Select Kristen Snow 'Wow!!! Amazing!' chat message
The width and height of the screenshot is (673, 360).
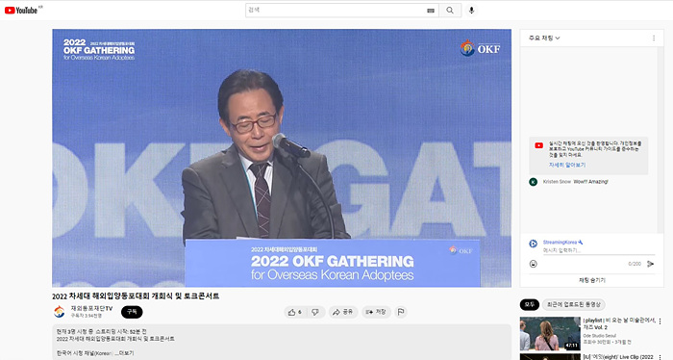tap(575, 182)
